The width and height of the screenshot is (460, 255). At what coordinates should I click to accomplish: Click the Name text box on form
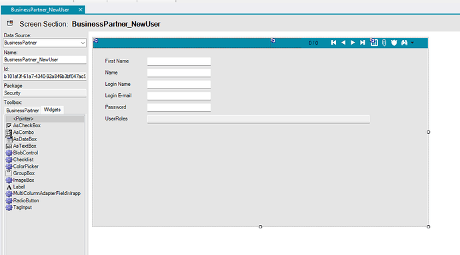(179, 73)
